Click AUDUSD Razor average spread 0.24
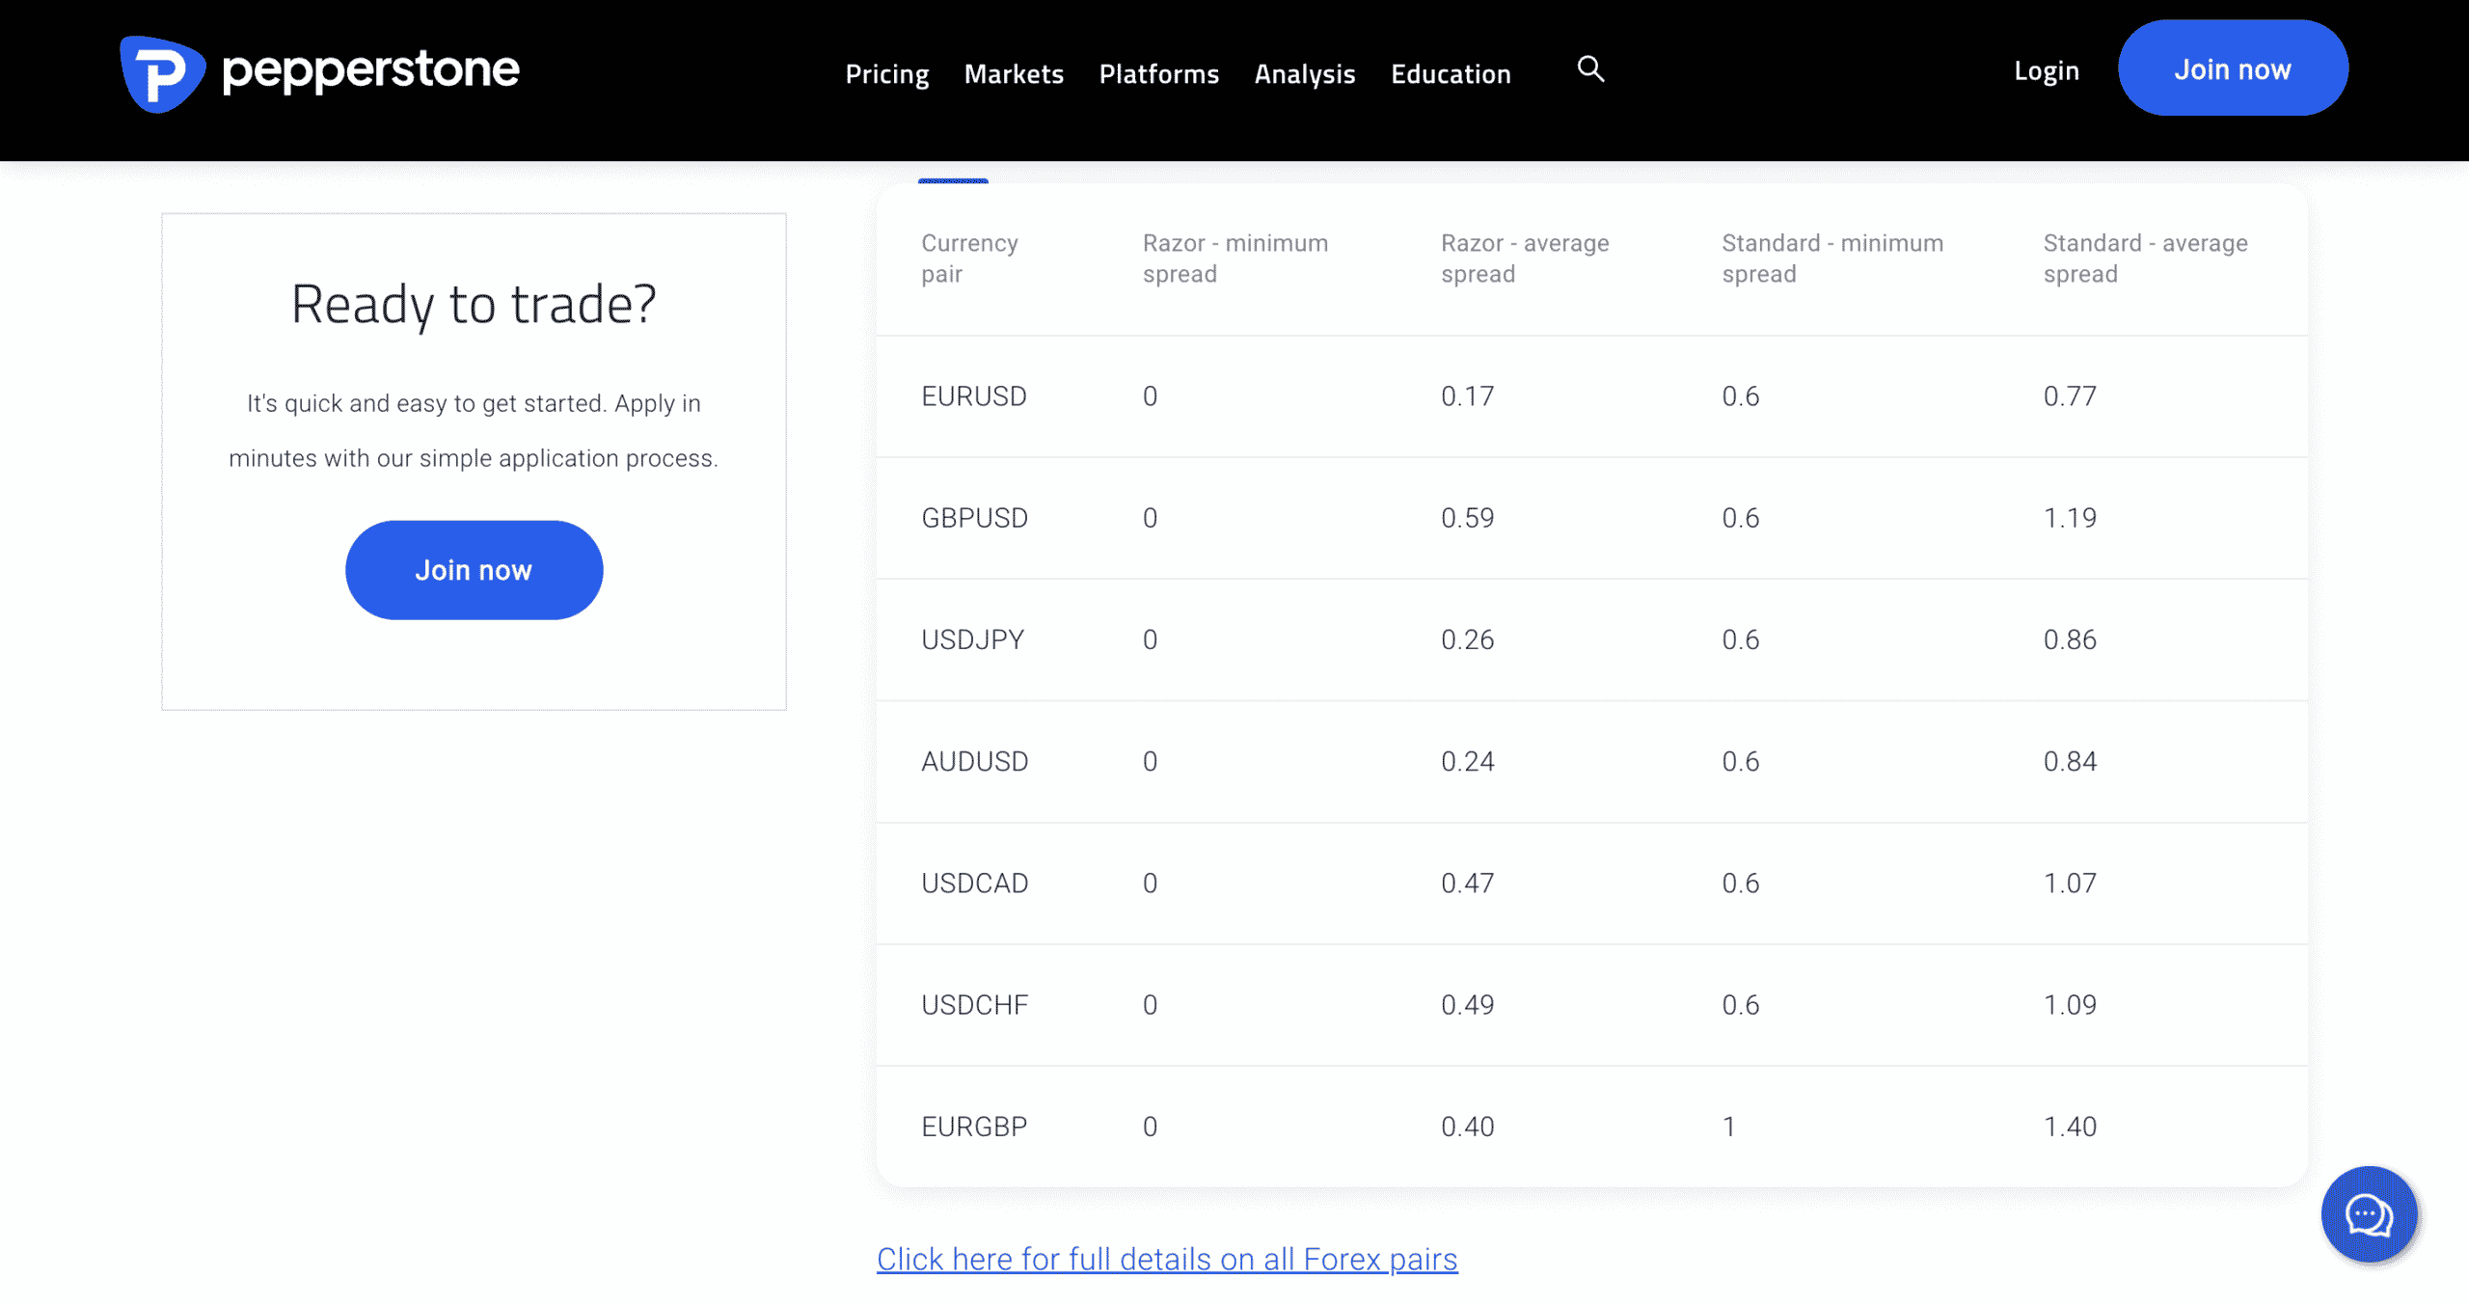Image resolution: width=2469 pixels, height=1305 pixels. click(1467, 761)
